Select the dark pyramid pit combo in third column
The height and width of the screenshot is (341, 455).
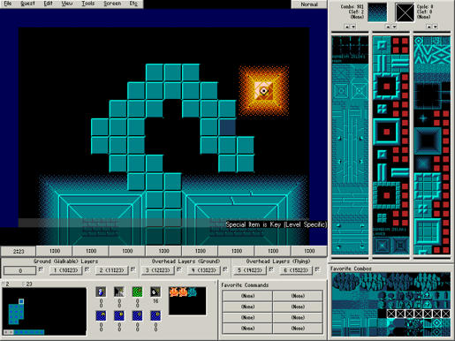tap(428, 140)
